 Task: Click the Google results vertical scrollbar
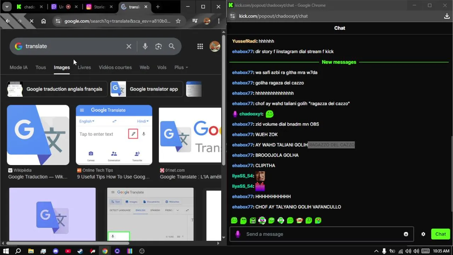tap(223, 99)
